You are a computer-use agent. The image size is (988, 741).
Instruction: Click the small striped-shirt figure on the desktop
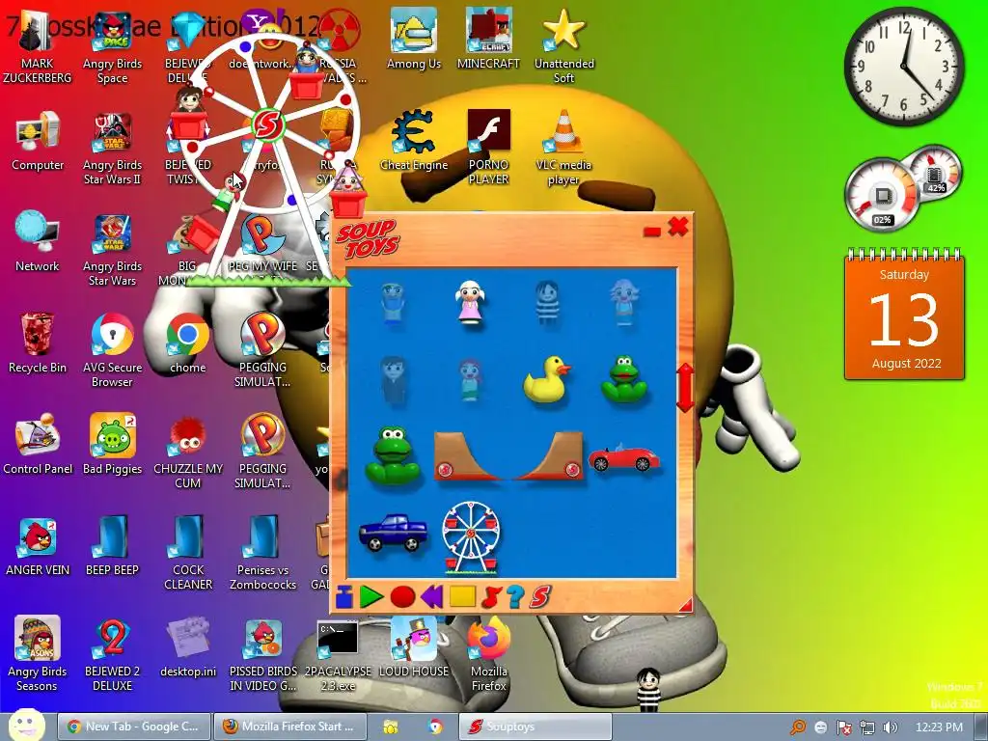pyautogui.click(x=646, y=690)
